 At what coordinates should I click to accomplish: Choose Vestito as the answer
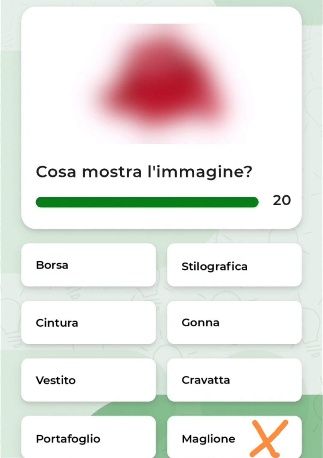pos(88,380)
